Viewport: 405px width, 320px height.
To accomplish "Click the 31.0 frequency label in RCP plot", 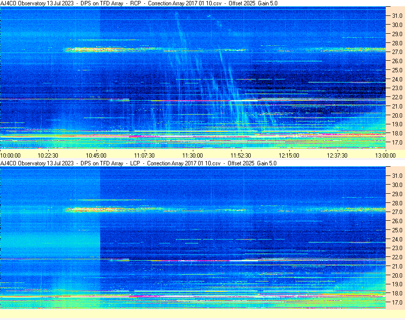I will pos(397,16).
